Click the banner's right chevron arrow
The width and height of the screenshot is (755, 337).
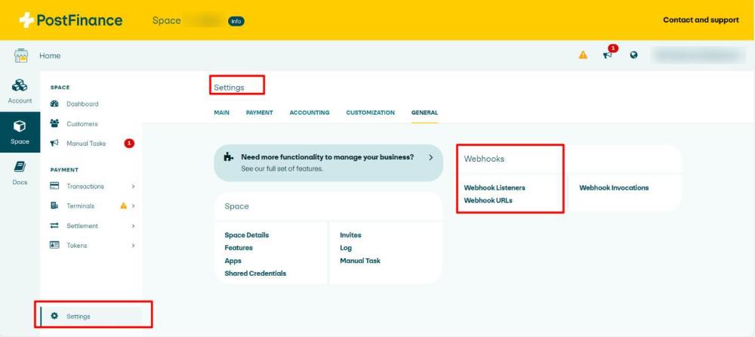click(430, 157)
